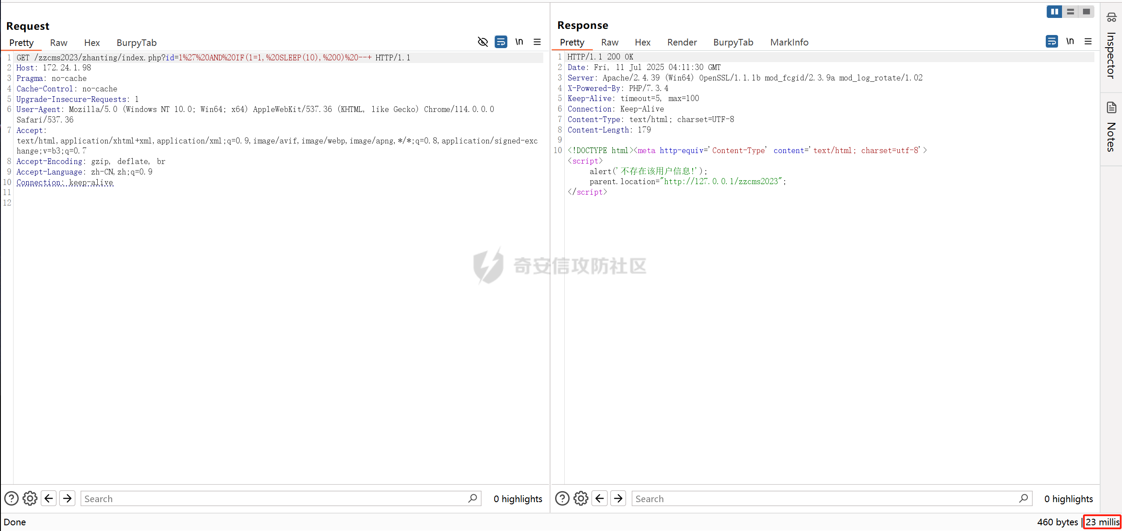Open Request panel hamburger options menu
Viewport: 1122px width, 531px height.
click(x=537, y=42)
